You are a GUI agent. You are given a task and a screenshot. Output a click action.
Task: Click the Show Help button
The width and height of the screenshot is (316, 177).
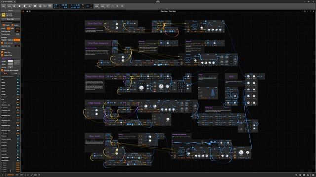(10, 19)
